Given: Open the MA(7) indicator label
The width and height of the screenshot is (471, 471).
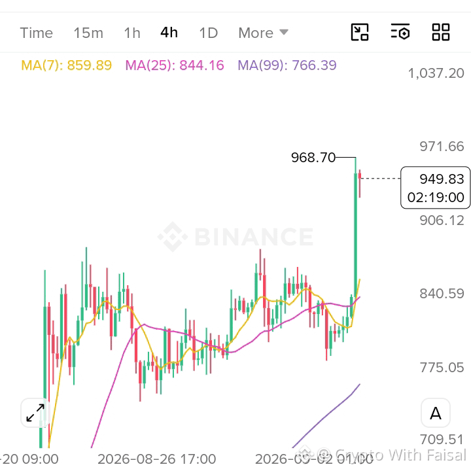Looking at the screenshot, I should point(66,65).
